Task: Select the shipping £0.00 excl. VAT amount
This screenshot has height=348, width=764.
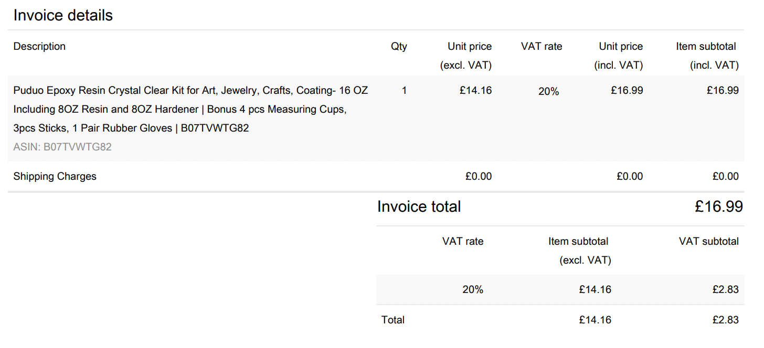Action: click(479, 177)
